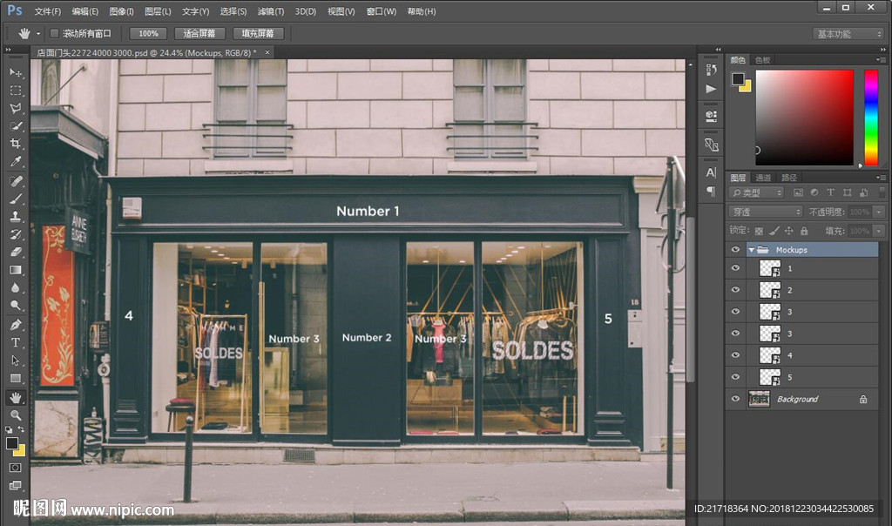This screenshot has height=526, width=892.
Task: Open the 滤镜(T) menu
Action: coord(271,11)
